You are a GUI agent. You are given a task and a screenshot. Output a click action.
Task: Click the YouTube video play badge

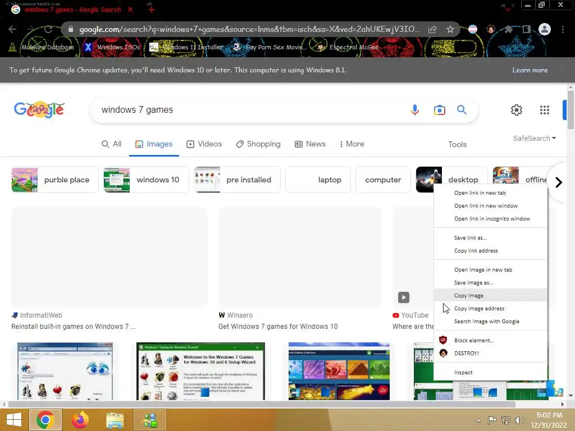(x=403, y=297)
